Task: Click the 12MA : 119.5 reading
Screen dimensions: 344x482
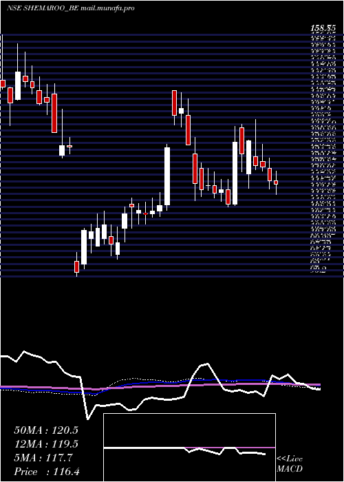Action: click(x=46, y=444)
